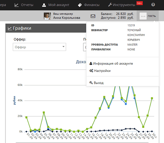Collapse the гость user menu

click(148, 16)
